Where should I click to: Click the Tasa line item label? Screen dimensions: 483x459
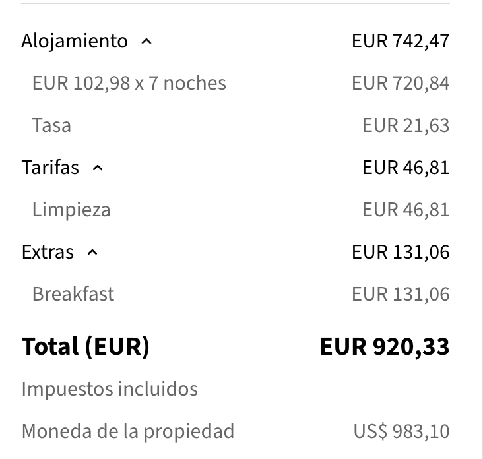pos(51,125)
